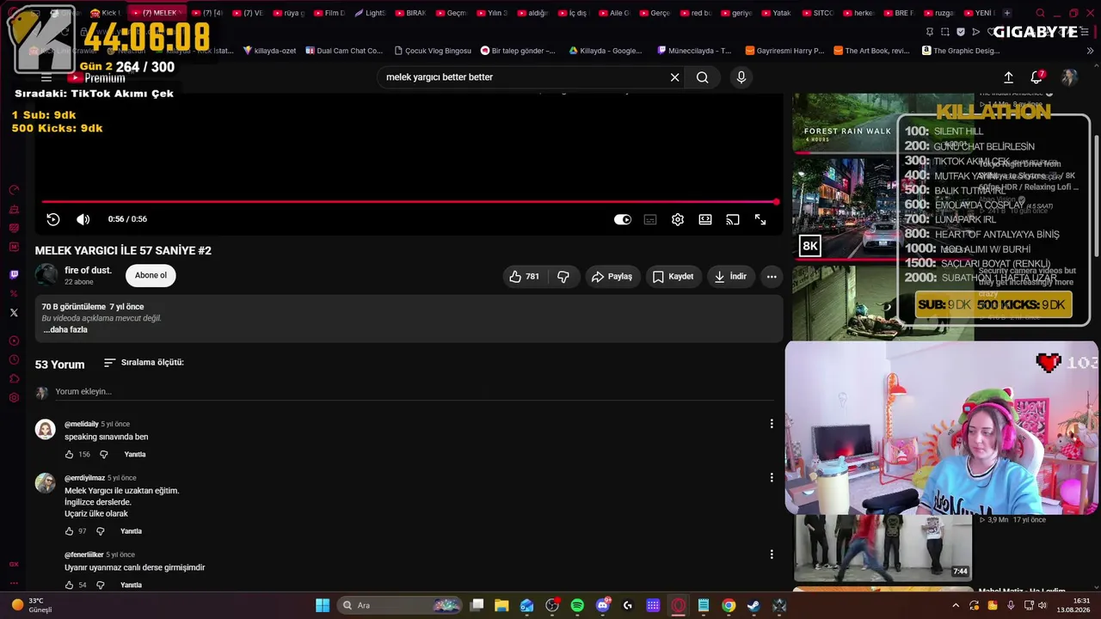
Task: Toggle subtitles/captions in the video player
Action: click(650, 219)
